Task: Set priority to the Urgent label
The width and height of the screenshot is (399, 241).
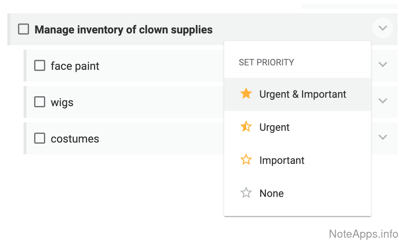Action: coord(274,127)
